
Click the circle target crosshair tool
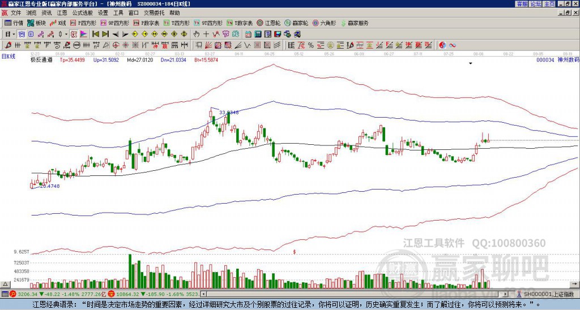pos(116,45)
